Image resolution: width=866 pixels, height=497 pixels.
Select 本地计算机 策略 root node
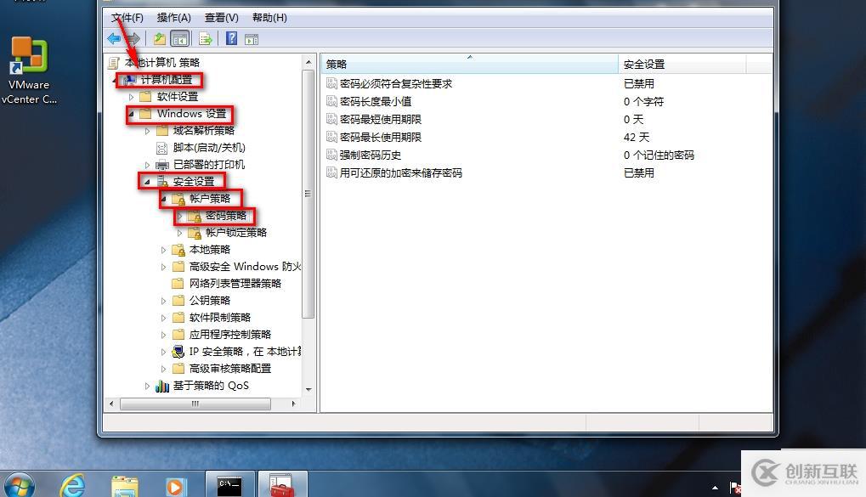(161, 62)
